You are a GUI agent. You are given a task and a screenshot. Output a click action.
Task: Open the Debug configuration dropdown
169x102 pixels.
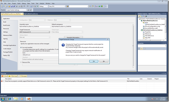[44, 6]
